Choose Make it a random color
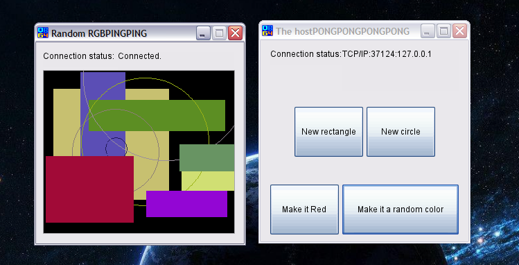The width and height of the screenshot is (519, 265). tap(401, 210)
